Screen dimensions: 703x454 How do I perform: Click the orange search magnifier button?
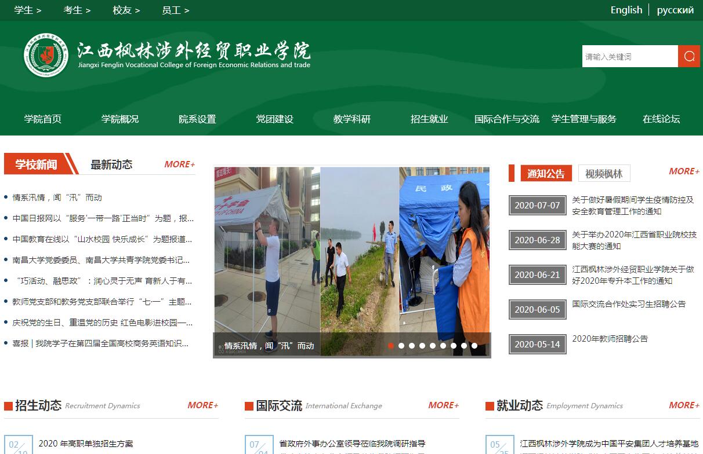(x=689, y=56)
